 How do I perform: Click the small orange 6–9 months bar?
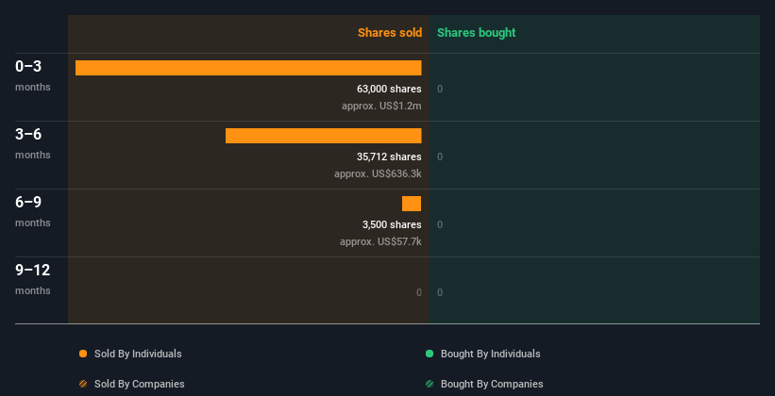click(x=412, y=204)
